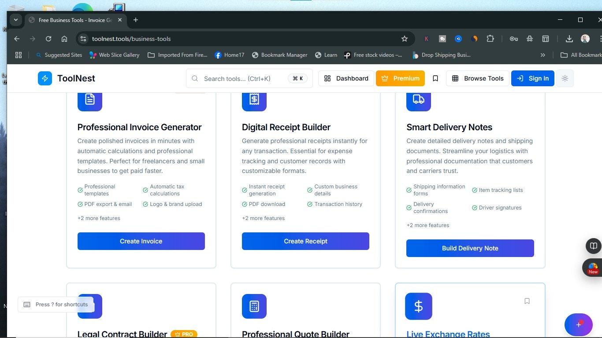Viewport: 602px width, 338px height.
Task: Open the Live Exchange Rates link
Action: 448,334
